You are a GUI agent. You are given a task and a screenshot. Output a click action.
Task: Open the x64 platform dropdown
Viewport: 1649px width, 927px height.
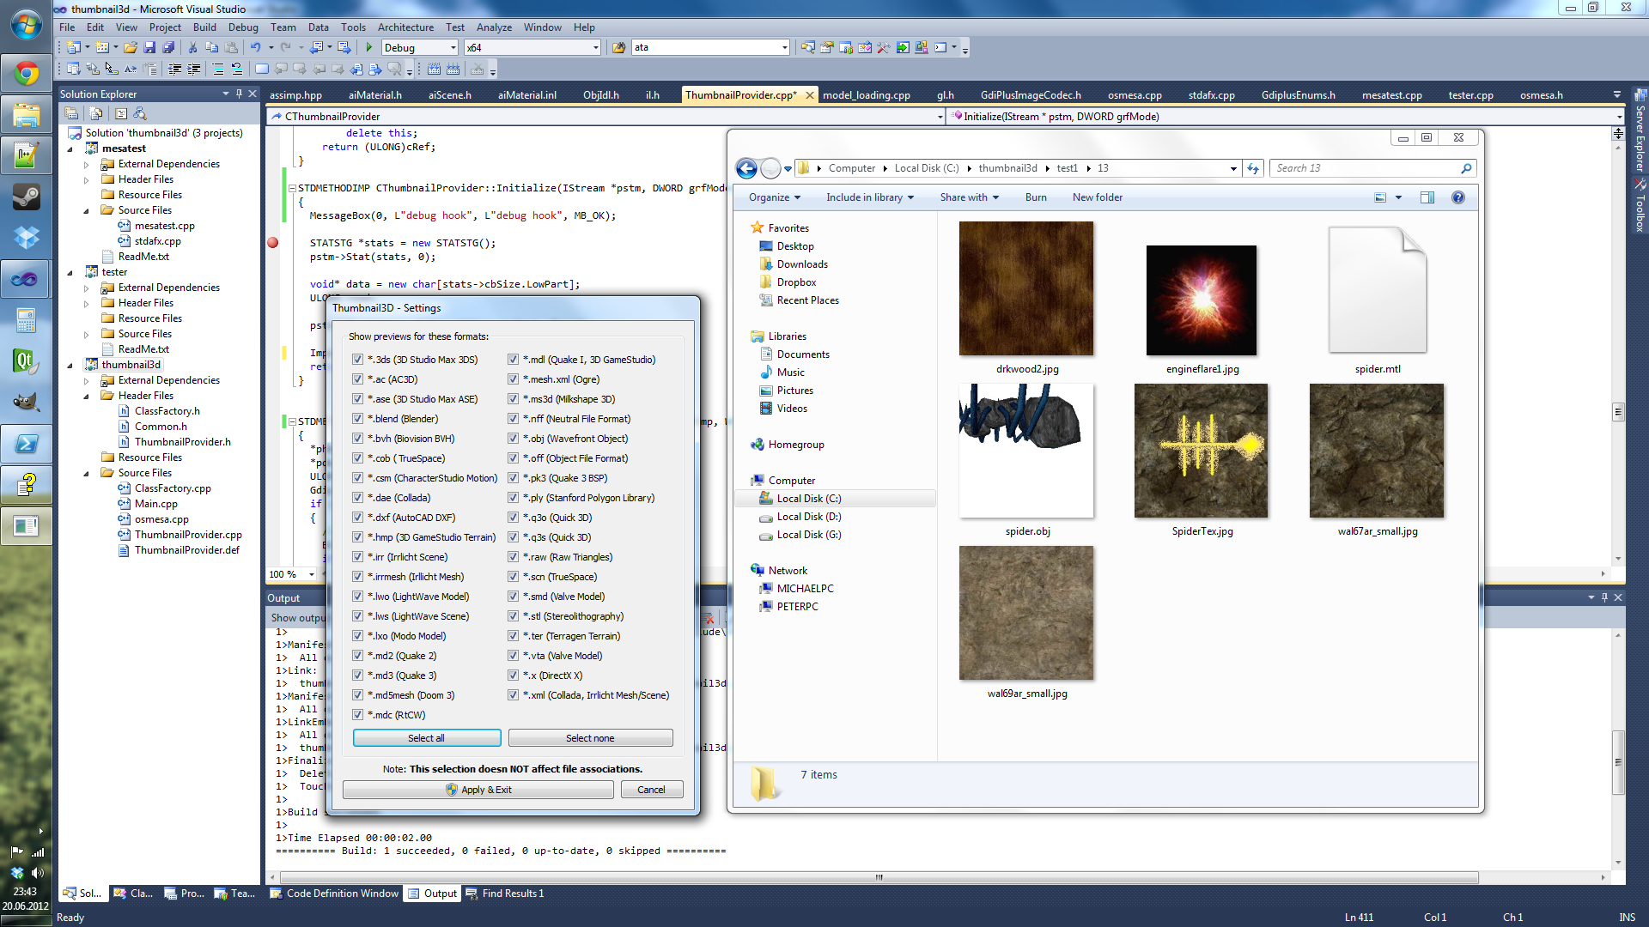point(595,48)
